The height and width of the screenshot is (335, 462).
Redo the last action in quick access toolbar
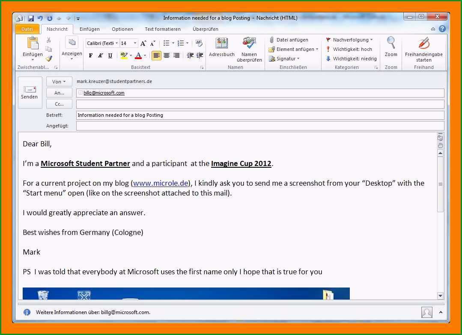click(x=50, y=18)
